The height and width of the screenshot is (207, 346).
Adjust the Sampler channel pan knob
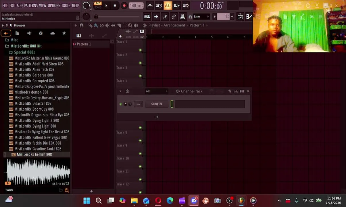coord(125,104)
